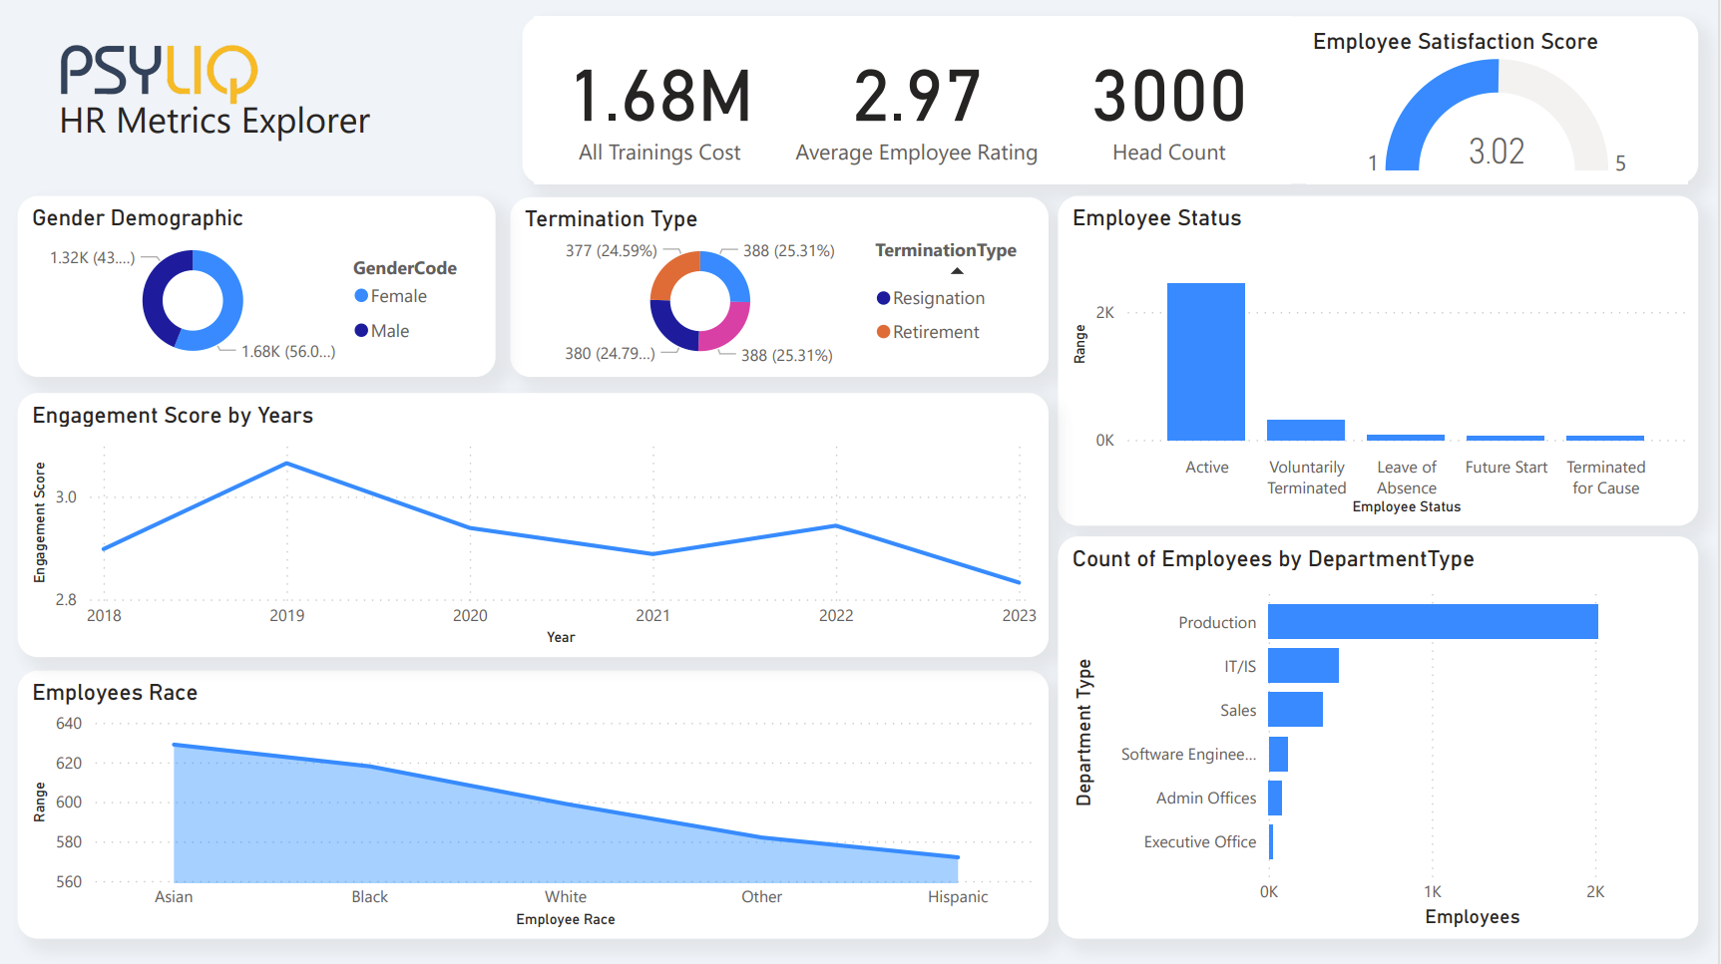Open the Employee Status chart title
Screen dimensions: 1721x964
[x=1156, y=217]
